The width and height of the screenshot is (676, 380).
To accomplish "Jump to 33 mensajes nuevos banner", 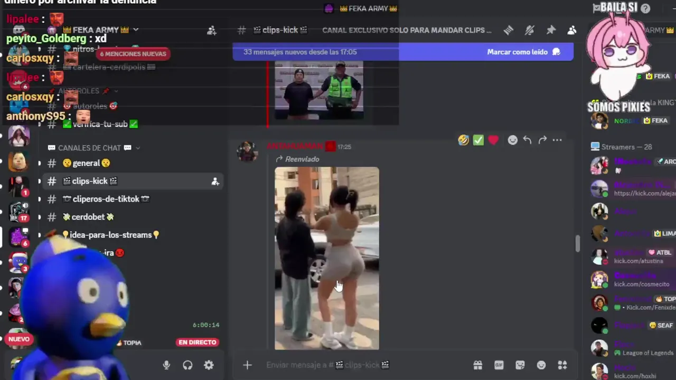I will [300, 52].
